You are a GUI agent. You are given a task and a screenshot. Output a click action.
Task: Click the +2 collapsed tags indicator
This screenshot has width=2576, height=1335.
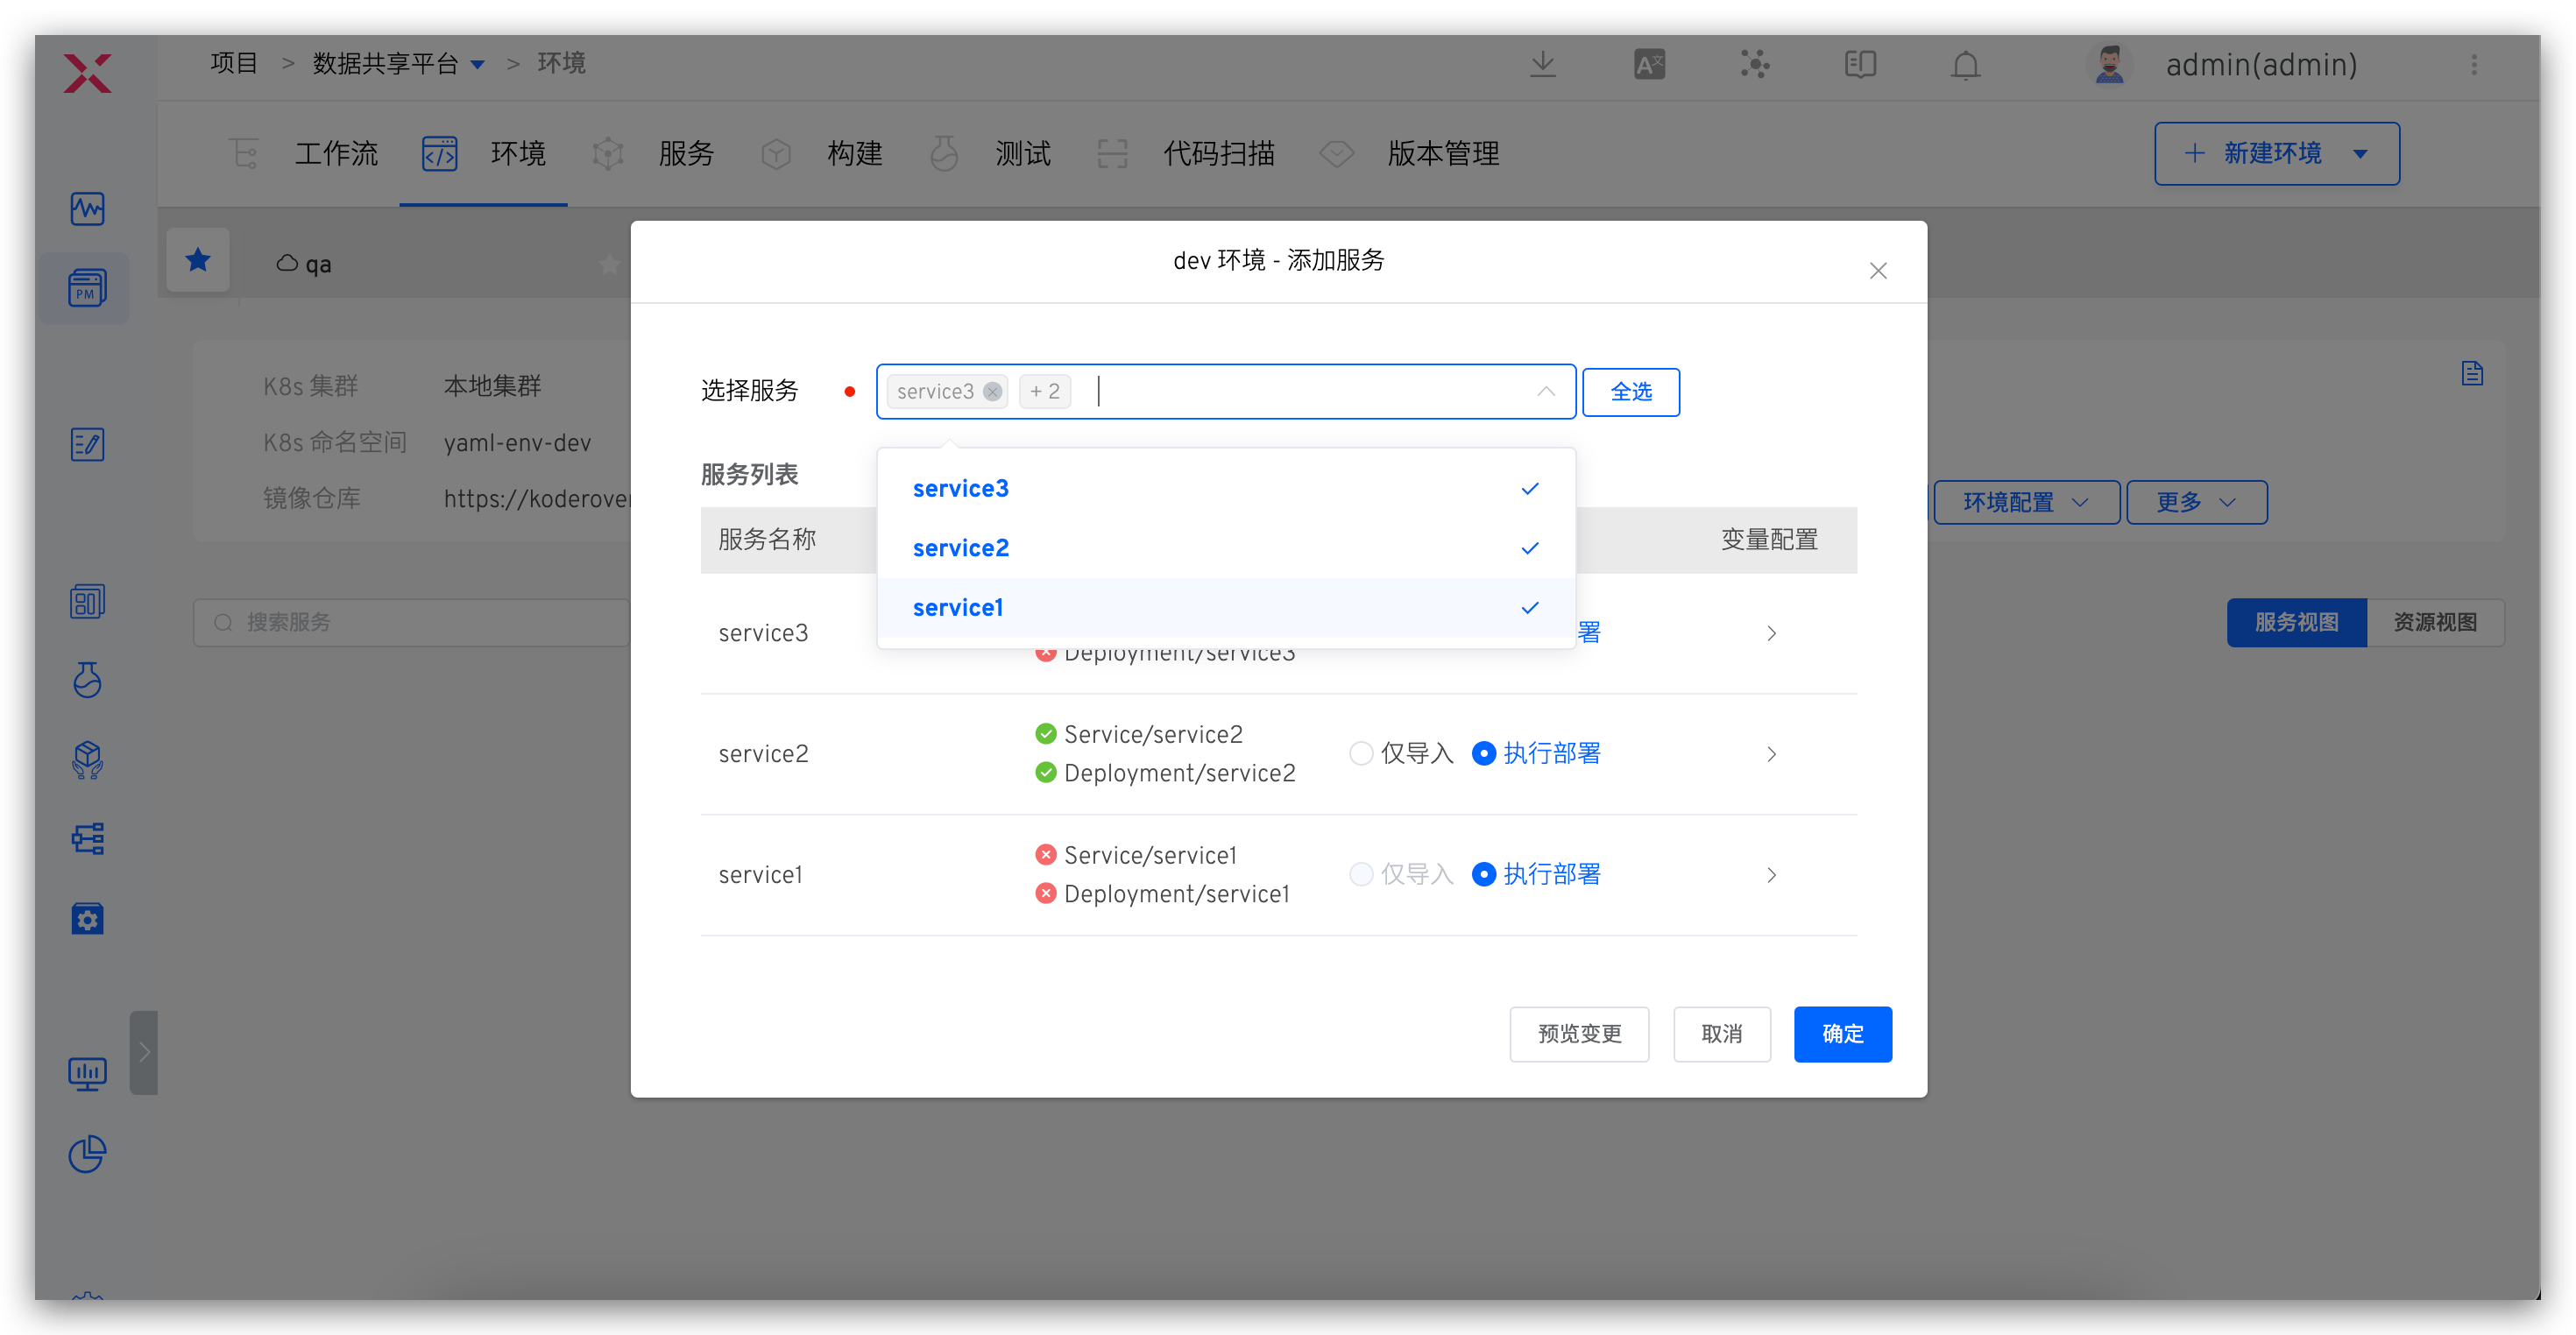[x=1044, y=392]
